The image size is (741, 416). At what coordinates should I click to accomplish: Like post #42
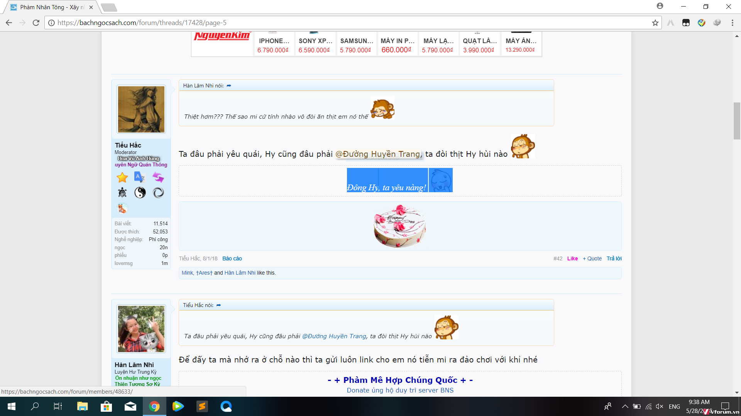572,258
